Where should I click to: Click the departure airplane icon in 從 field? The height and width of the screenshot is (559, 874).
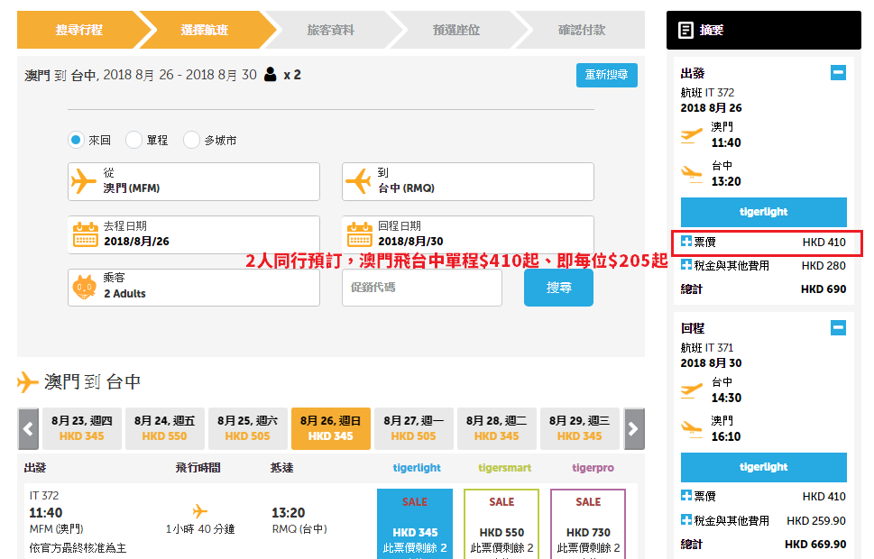click(x=84, y=181)
